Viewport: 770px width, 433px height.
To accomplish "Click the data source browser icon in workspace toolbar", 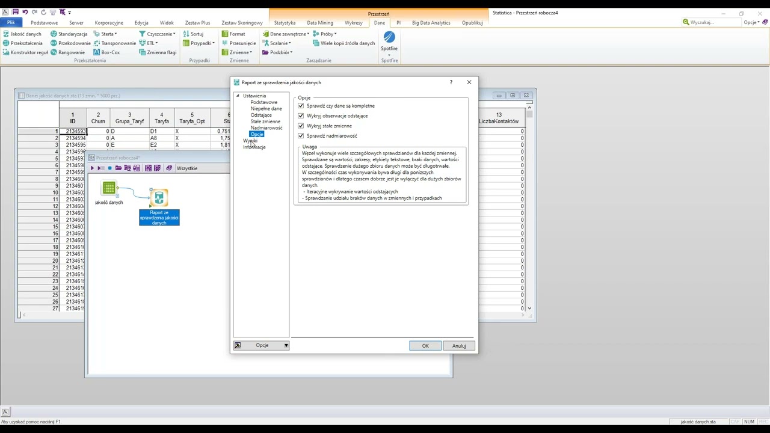I will tap(128, 168).
